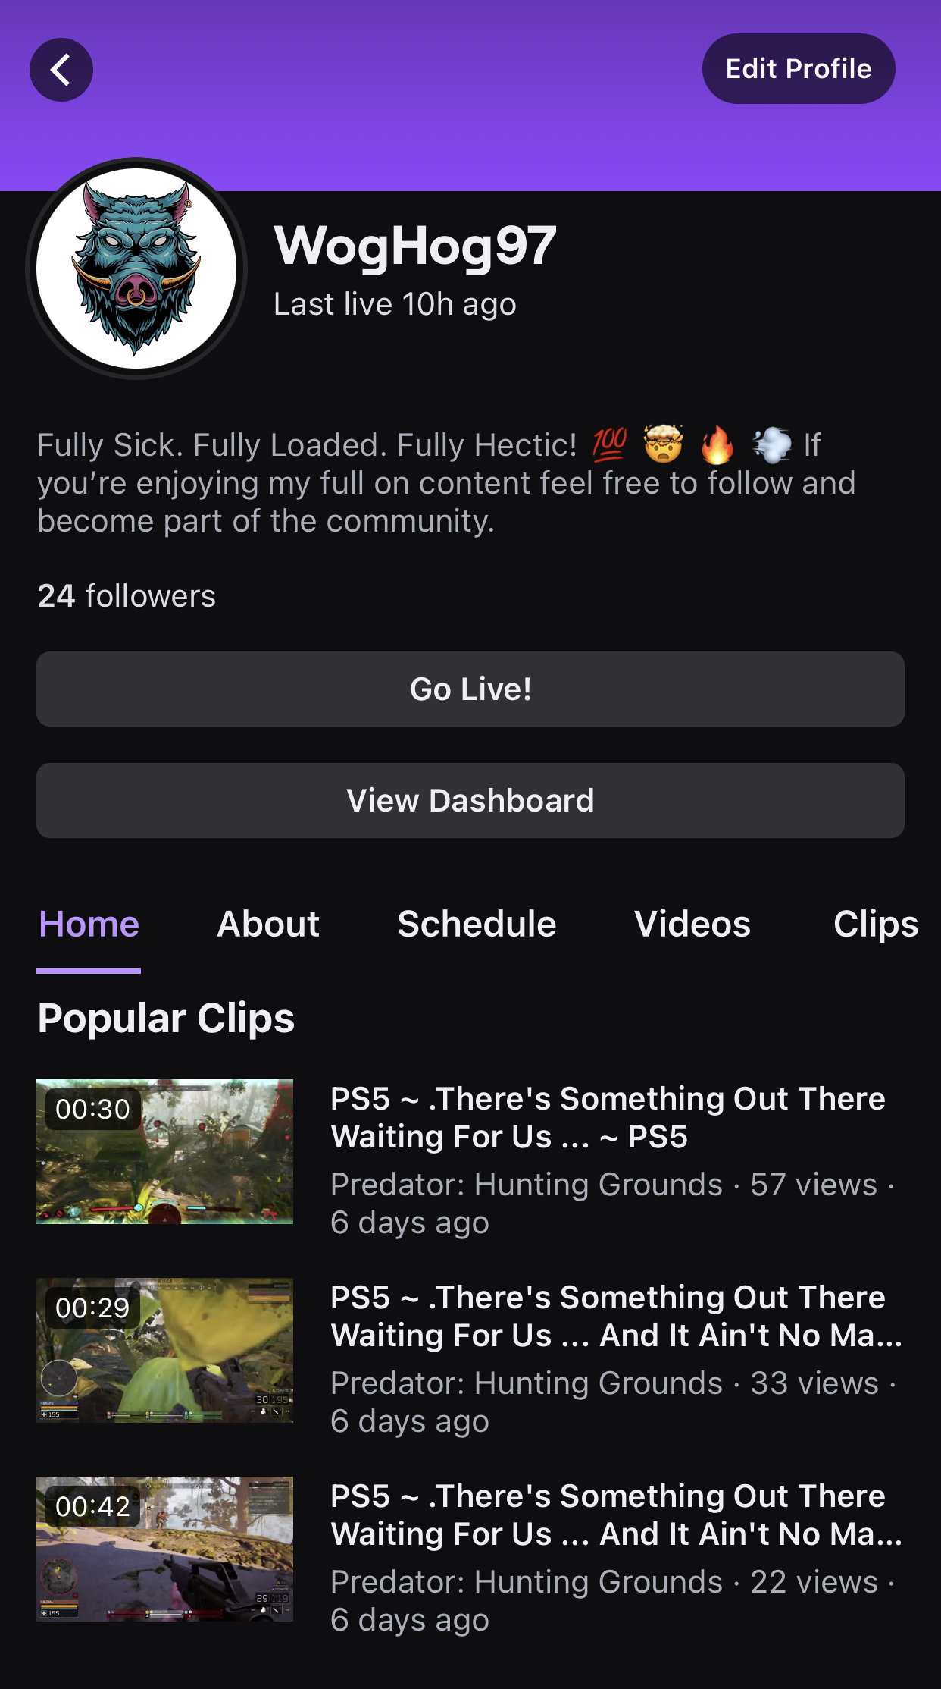
Task: Open View Dashboard
Action: (470, 801)
